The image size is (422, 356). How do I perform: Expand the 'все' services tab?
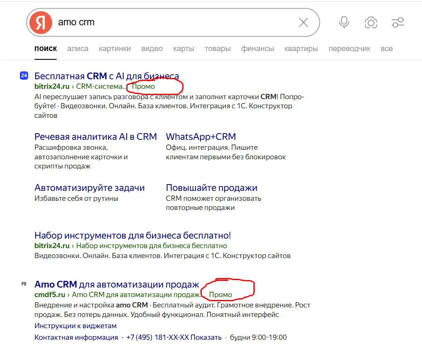point(386,49)
